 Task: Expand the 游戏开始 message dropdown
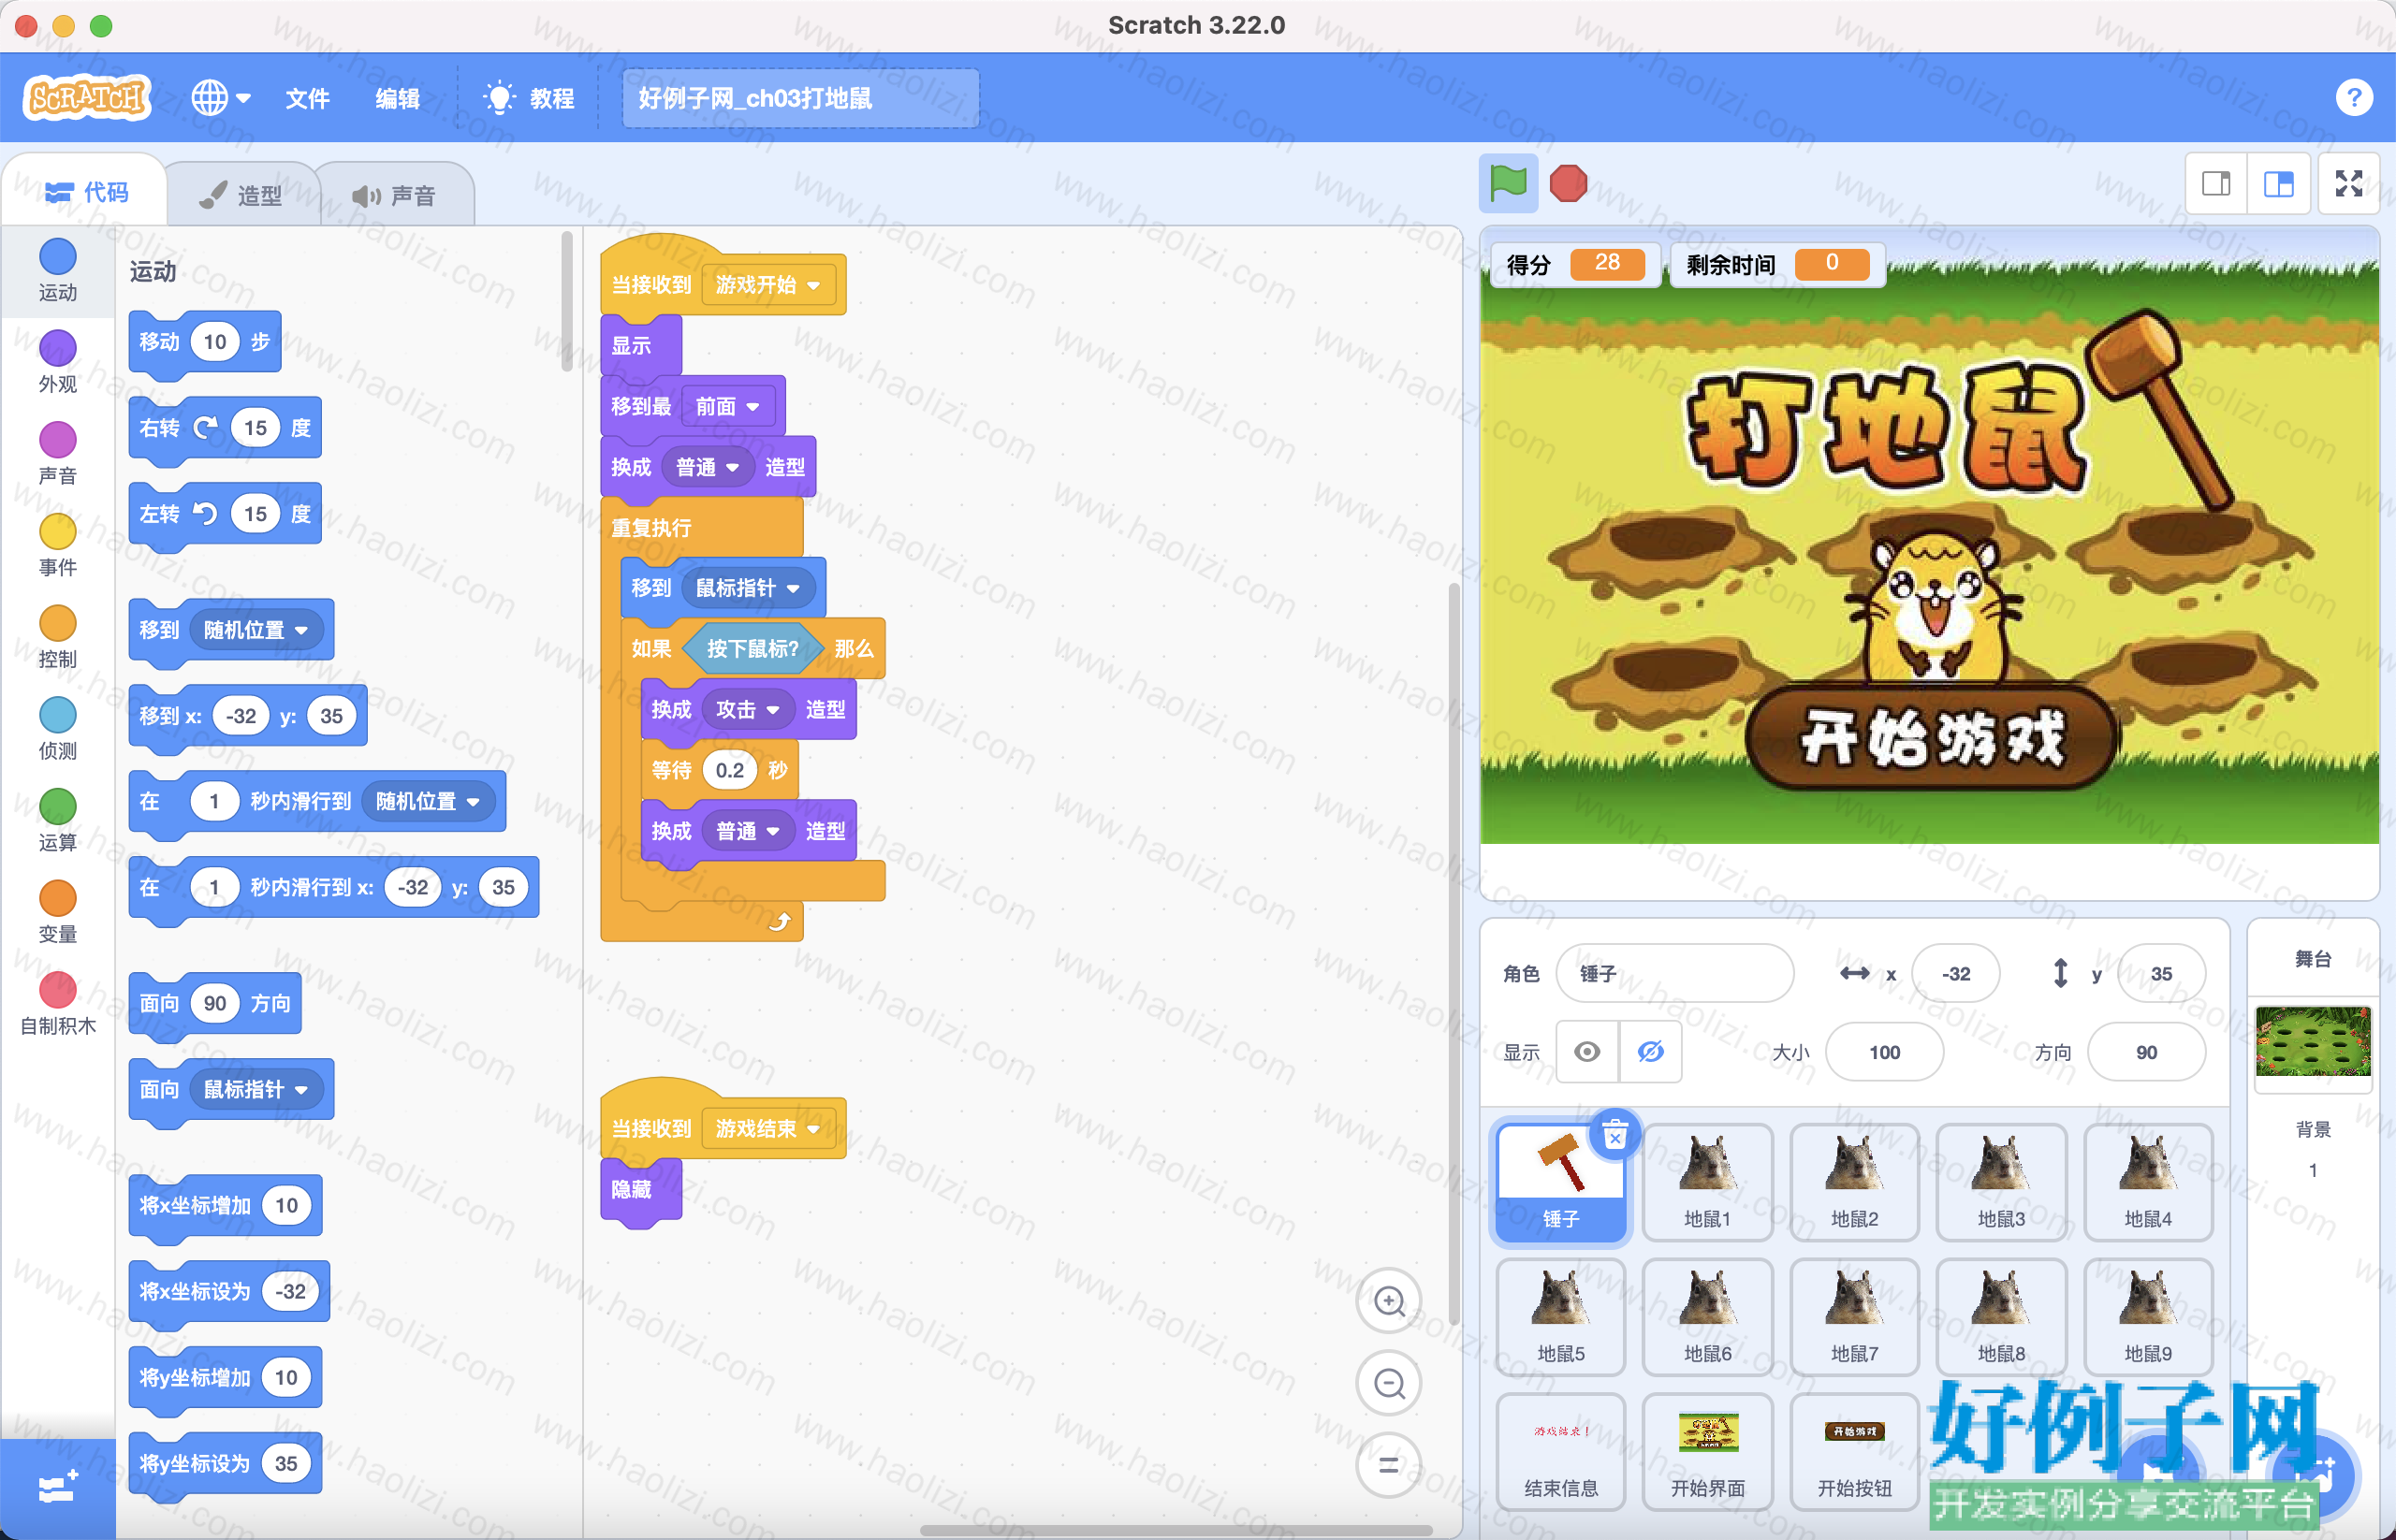point(813,285)
